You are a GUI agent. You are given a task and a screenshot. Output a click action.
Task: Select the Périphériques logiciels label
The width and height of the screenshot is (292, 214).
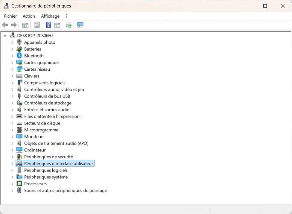[46, 170]
